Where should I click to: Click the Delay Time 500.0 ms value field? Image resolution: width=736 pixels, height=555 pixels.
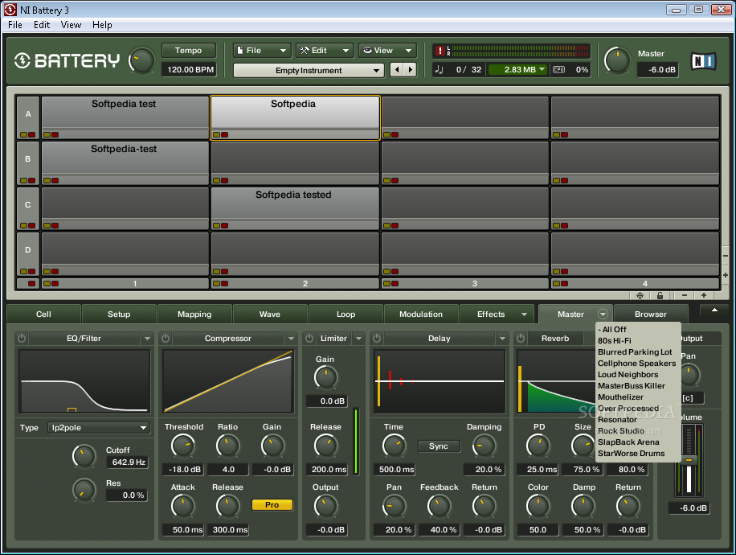(395, 470)
